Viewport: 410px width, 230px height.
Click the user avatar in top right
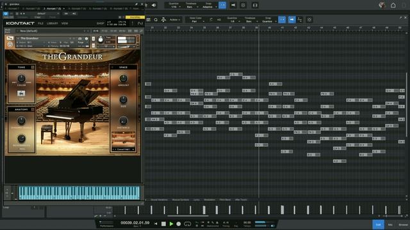point(382,5)
